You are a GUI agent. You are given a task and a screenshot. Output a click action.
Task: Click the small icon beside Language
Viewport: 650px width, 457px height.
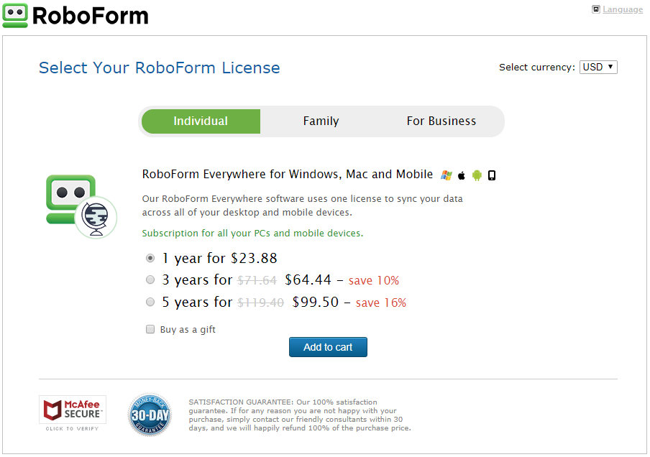pos(595,9)
